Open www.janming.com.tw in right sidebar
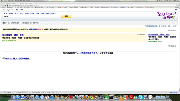The image size is (180, 101). (x=155, y=42)
